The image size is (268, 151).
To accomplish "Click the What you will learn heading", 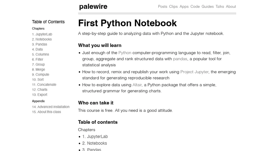I will click(100, 45).
